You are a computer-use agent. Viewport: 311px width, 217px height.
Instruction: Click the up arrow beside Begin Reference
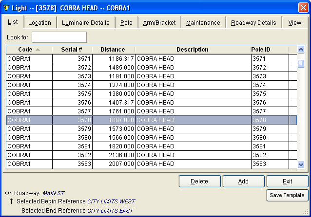[x=11, y=201]
